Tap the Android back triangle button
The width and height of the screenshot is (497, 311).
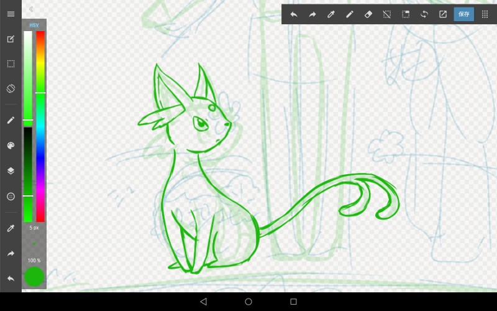(204, 302)
